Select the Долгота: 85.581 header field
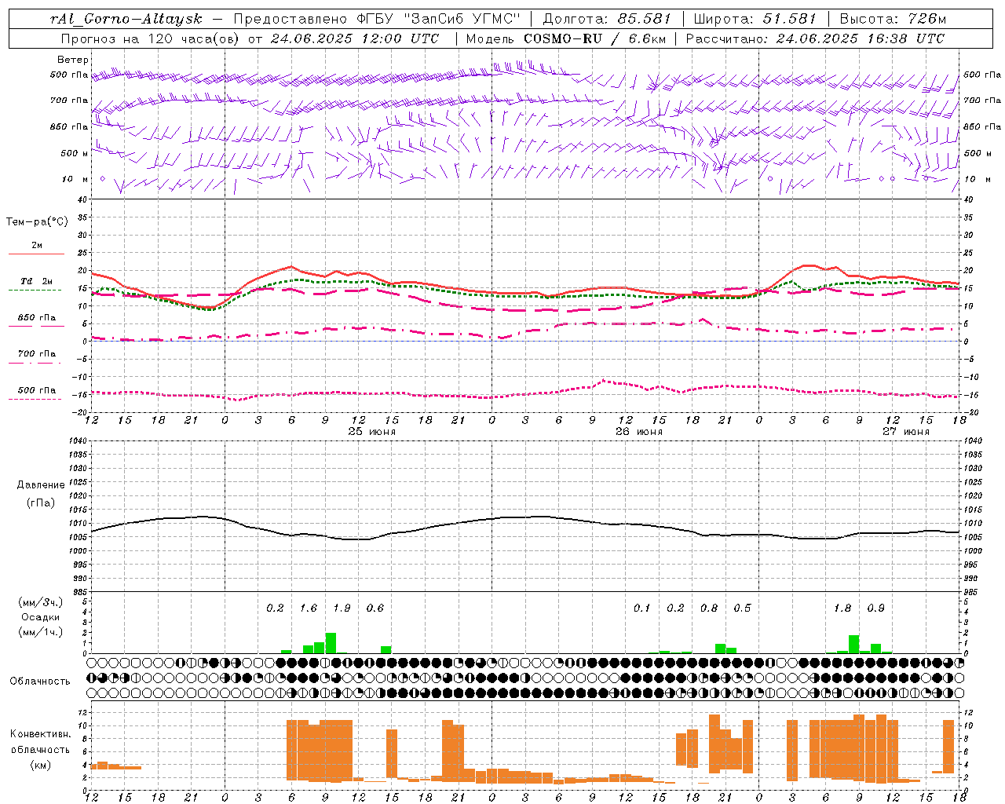The image size is (1005, 804). pos(608,19)
